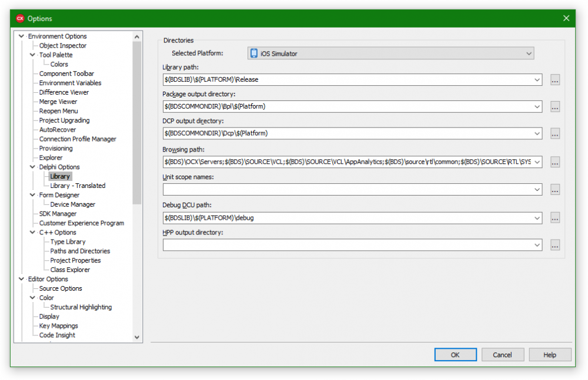Click the tree scrollbar up arrow
This screenshot has height=380, width=588.
[137, 37]
